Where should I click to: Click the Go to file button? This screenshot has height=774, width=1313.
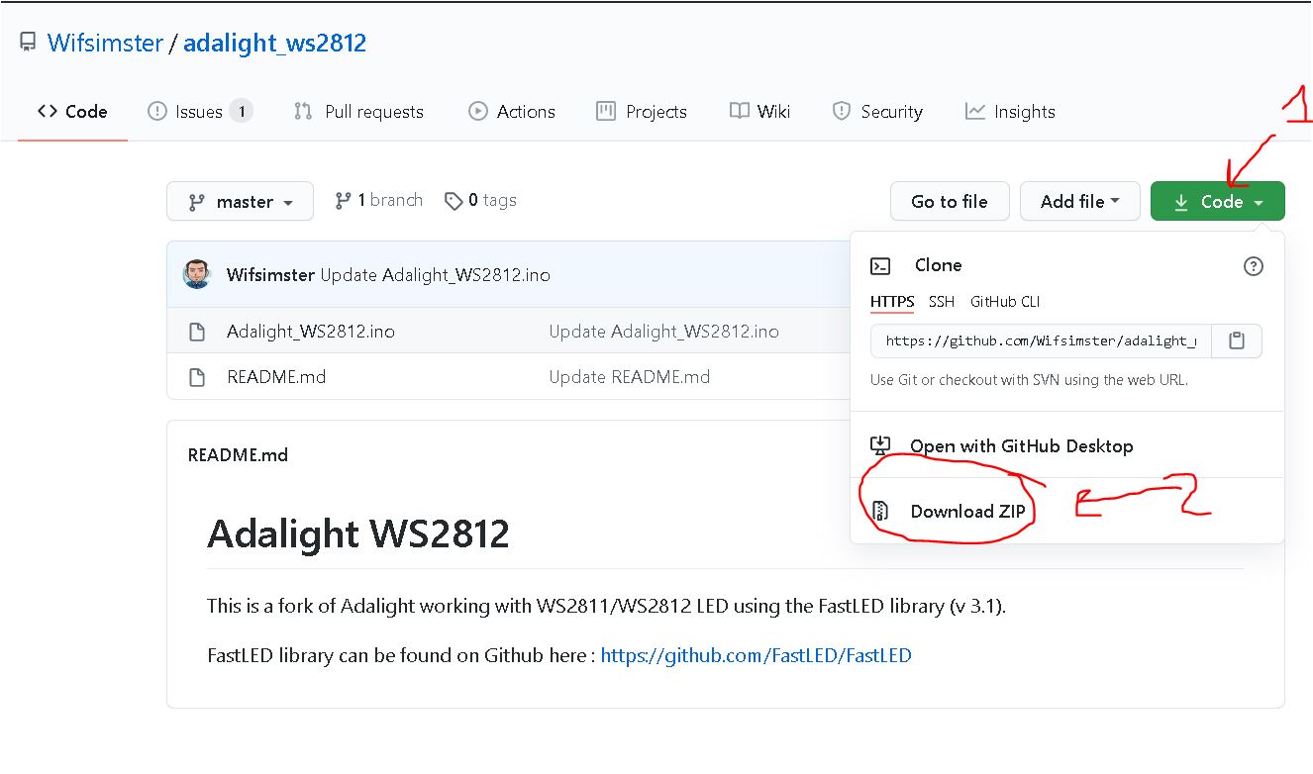point(950,201)
